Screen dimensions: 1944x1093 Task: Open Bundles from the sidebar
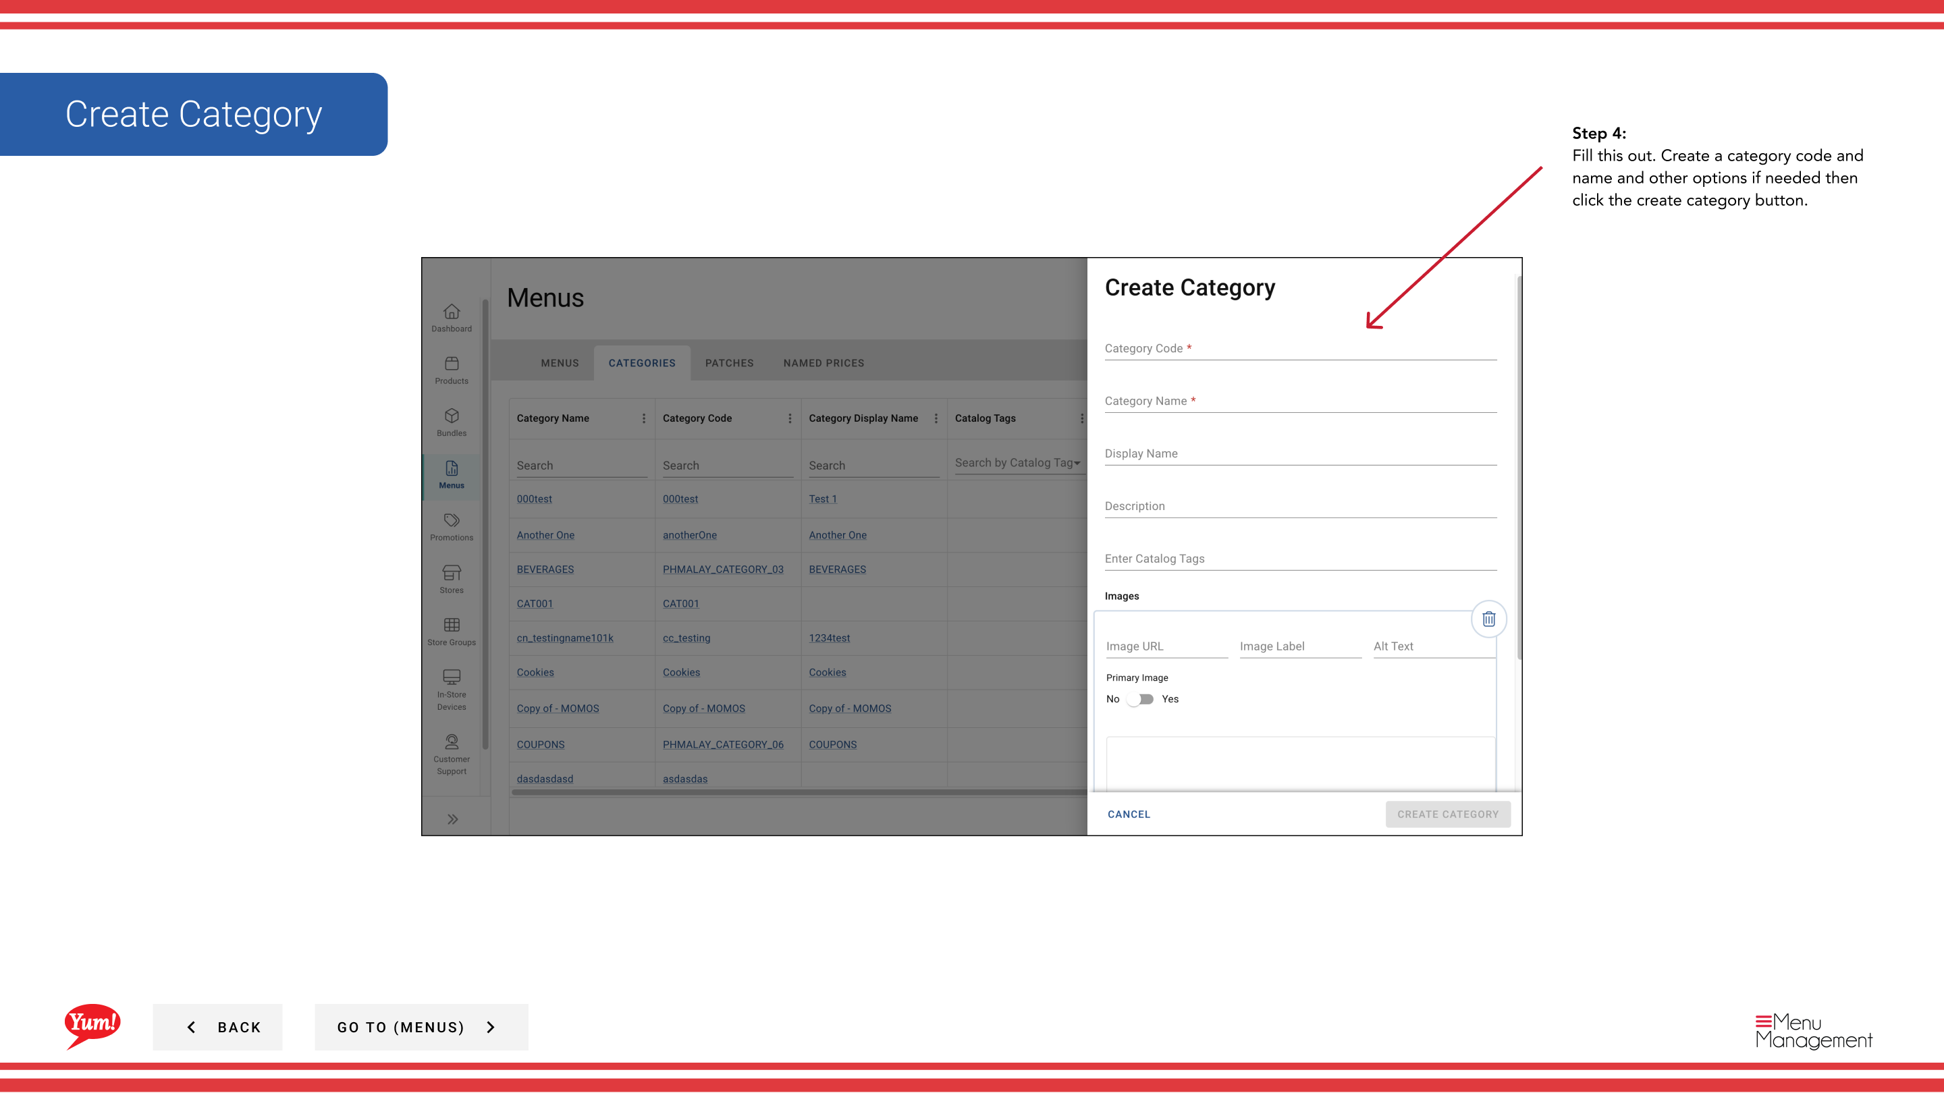tap(452, 422)
